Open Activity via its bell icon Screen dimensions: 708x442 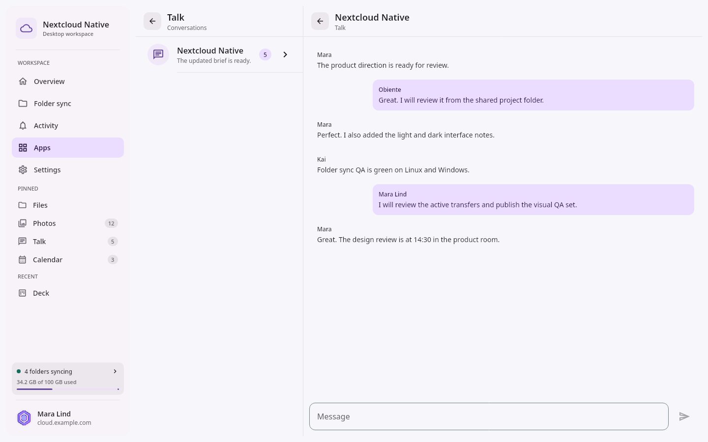point(23,126)
